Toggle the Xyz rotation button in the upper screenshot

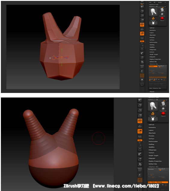coord(142,41)
